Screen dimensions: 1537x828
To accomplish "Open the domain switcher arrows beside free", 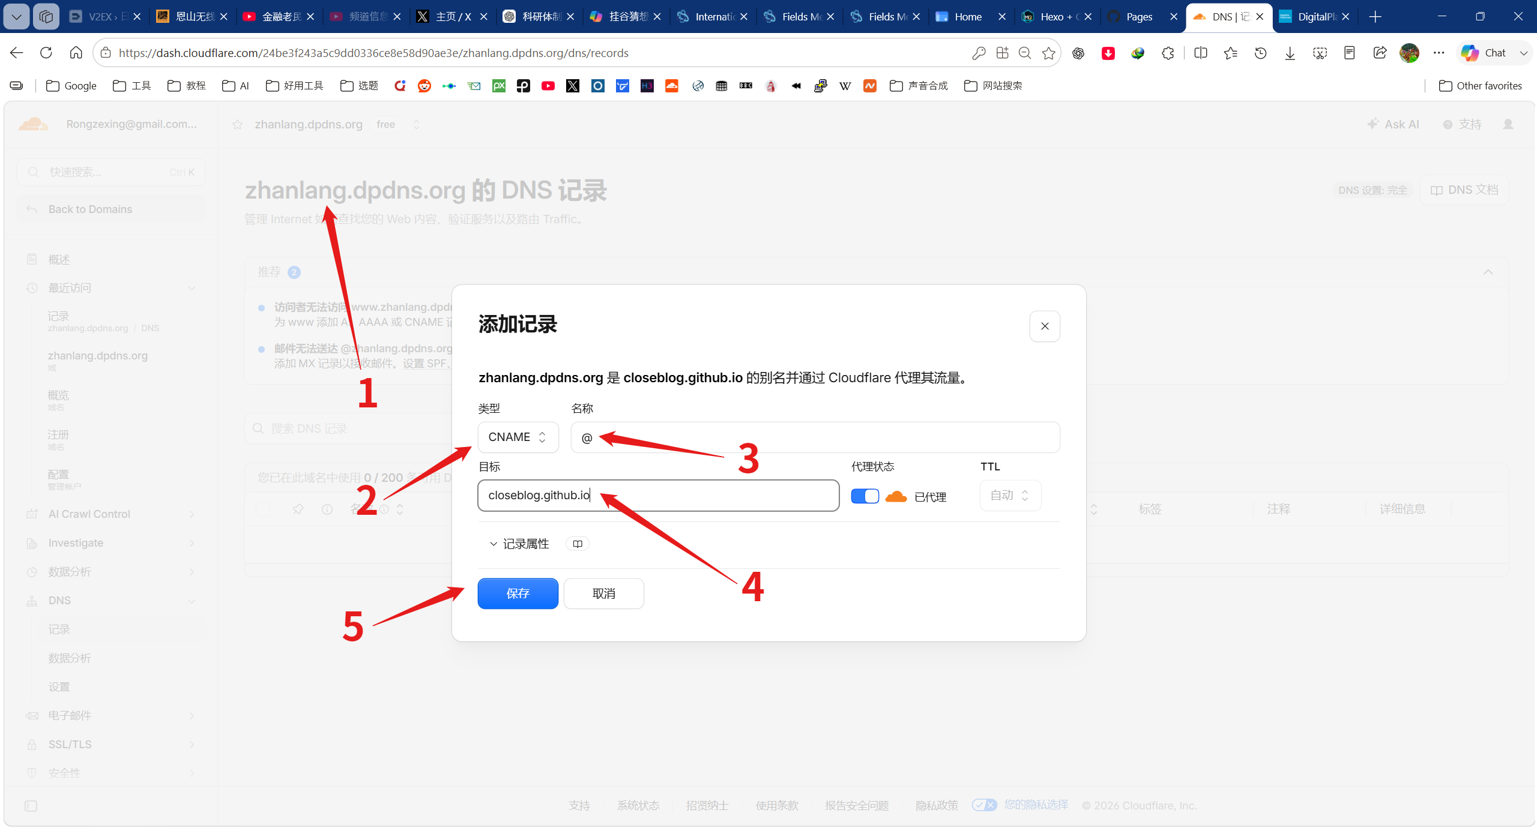I will [x=416, y=124].
